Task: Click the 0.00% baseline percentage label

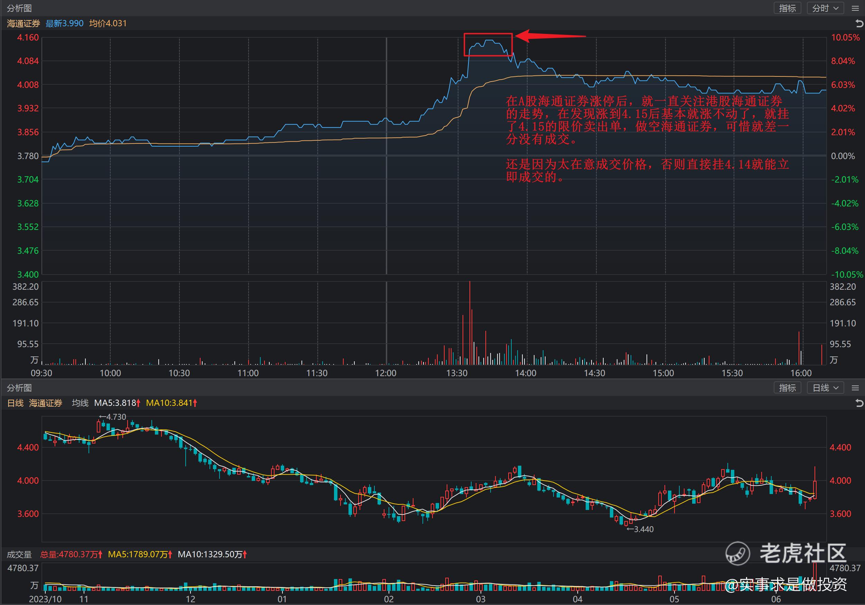Action: (x=843, y=156)
